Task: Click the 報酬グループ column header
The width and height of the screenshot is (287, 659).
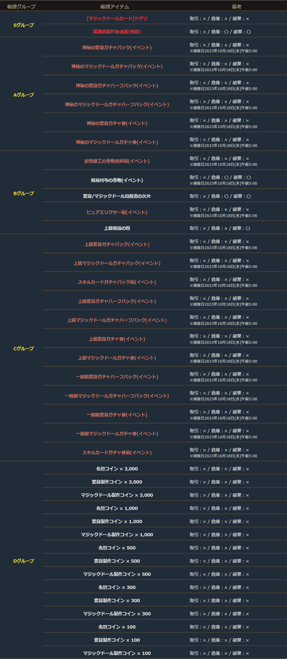Action: click(x=21, y=7)
